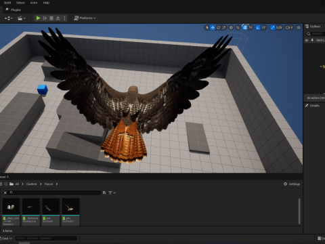Expand the chevron after the Content breadcrumb
Image resolution: width=325 pixels, height=244 pixels.
pos(41,184)
